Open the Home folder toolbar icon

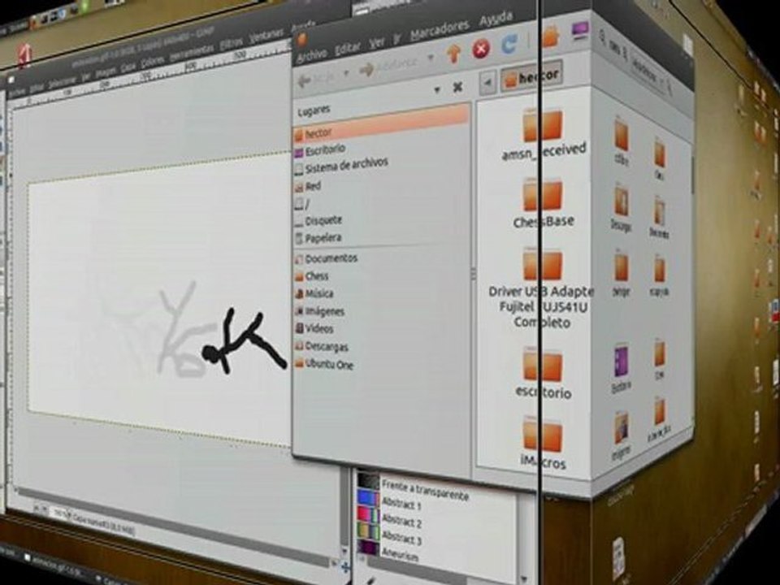tap(550, 37)
